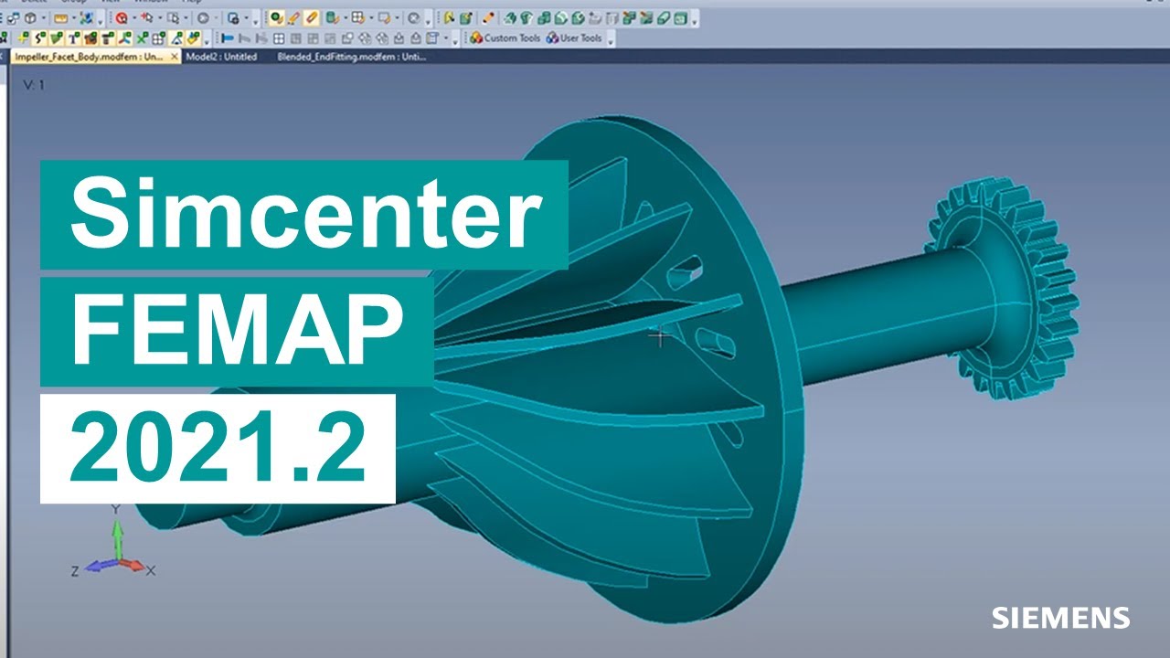Click the red circle target icon
This screenshot has height=658, width=1170.
(x=121, y=18)
